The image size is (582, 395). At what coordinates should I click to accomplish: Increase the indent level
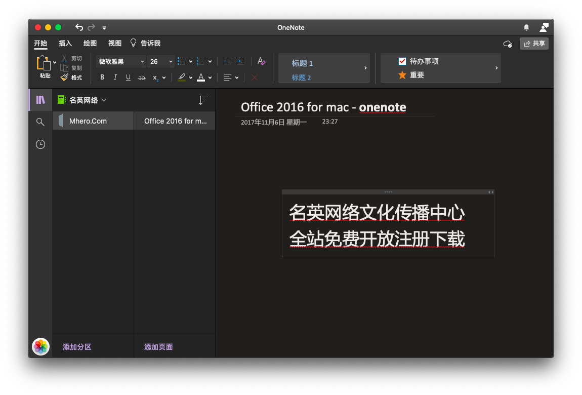click(x=241, y=61)
